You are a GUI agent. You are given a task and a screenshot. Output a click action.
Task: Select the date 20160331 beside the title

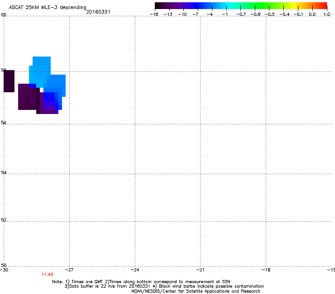98,12
